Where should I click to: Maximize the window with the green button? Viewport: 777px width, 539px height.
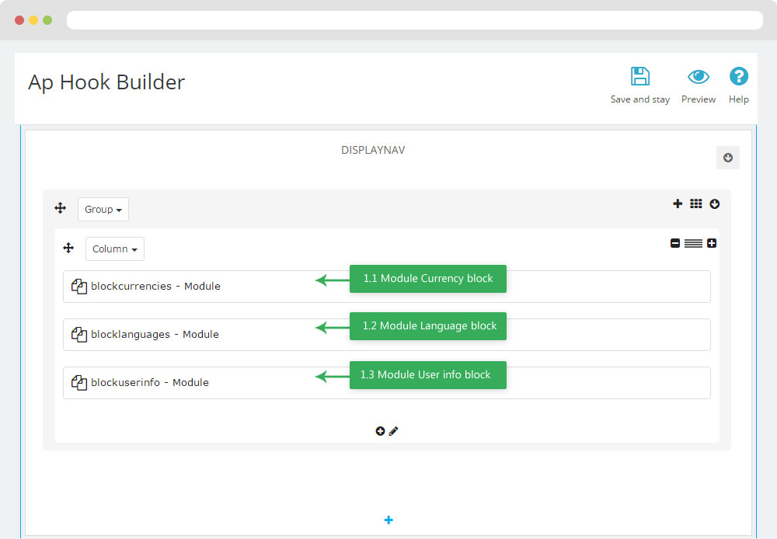click(47, 20)
